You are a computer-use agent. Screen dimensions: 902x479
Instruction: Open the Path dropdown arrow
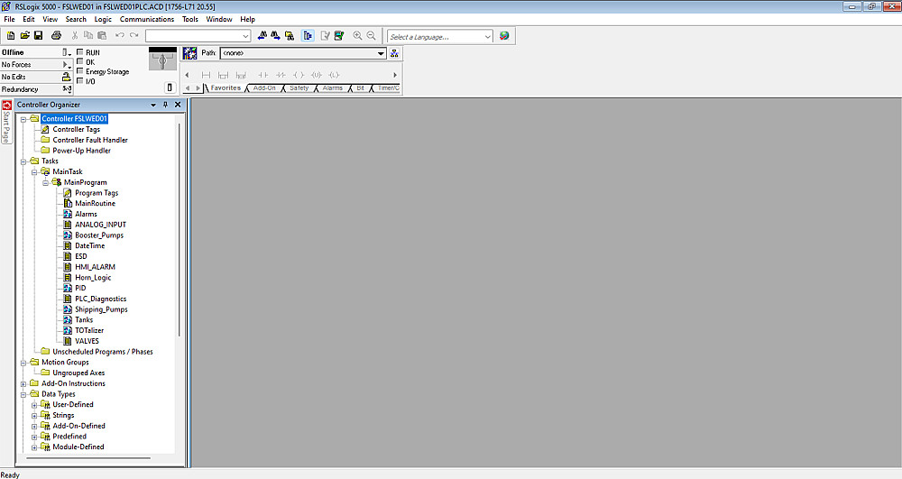(381, 53)
